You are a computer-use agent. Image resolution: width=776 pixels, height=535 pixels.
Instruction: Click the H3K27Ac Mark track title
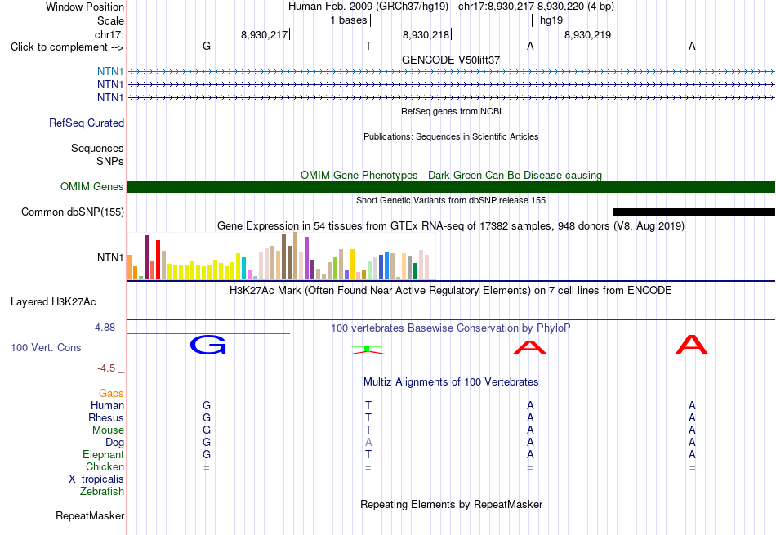(x=451, y=291)
